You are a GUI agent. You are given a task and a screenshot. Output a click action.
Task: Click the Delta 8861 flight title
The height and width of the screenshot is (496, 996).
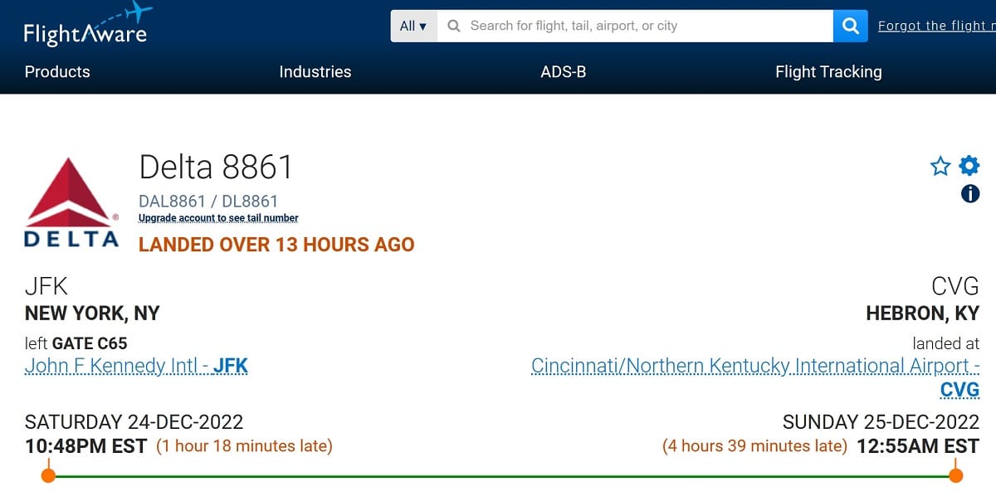(216, 168)
